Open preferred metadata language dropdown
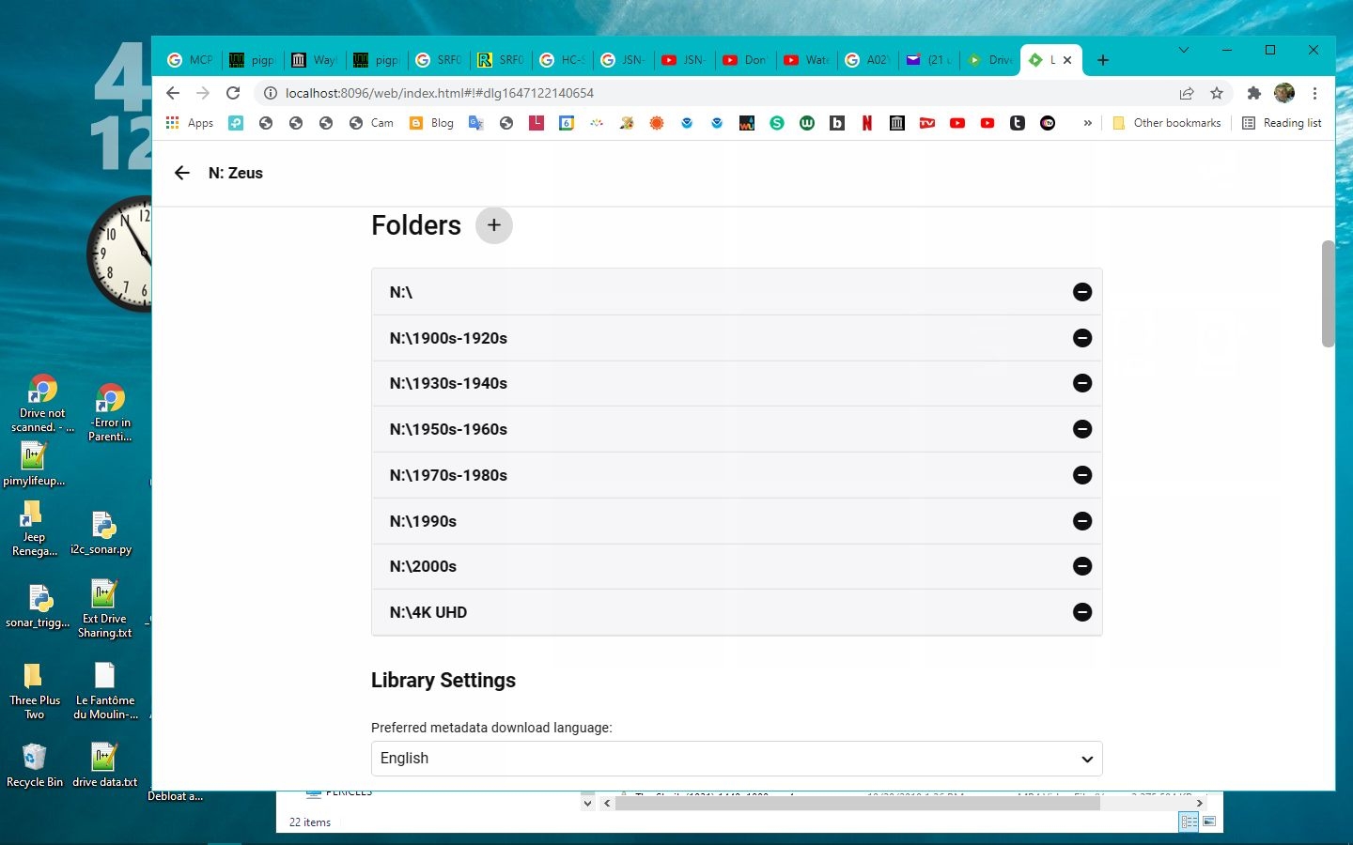 (736, 759)
